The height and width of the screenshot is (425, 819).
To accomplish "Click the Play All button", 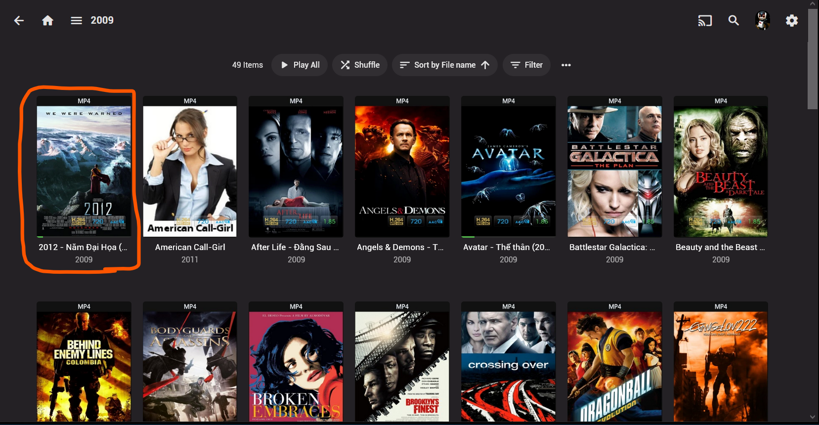I will tap(300, 65).
